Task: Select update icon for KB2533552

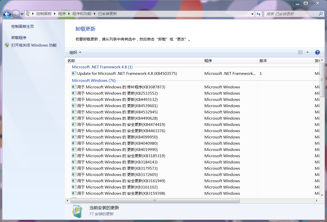Action: [74, 93]
